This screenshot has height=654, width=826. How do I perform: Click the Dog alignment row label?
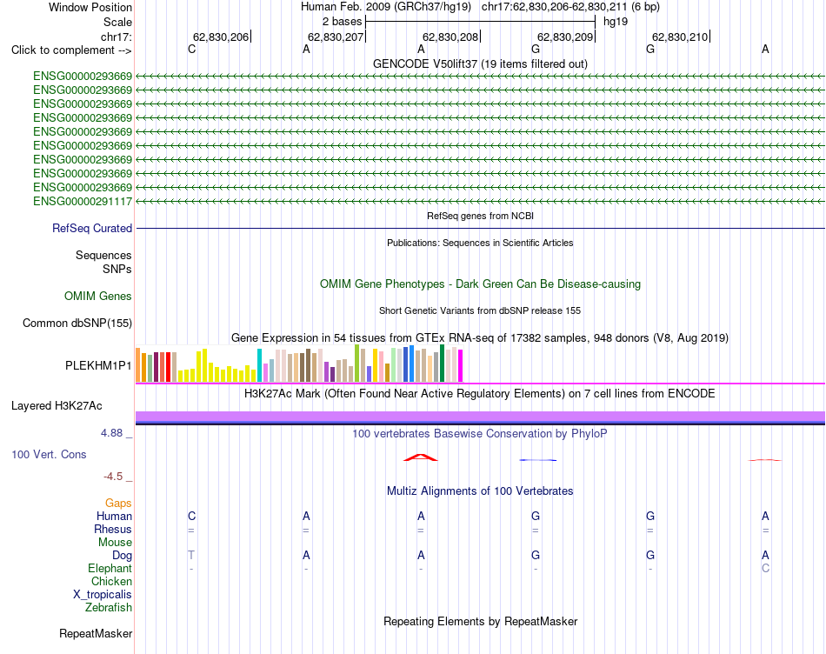122,556
